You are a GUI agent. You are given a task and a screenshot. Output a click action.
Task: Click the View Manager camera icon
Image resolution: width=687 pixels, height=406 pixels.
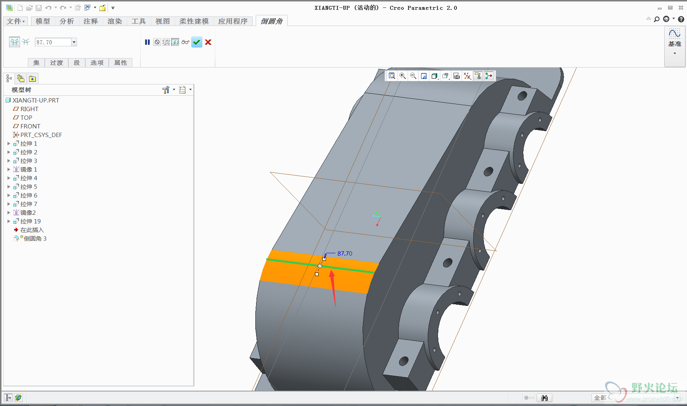456,76
